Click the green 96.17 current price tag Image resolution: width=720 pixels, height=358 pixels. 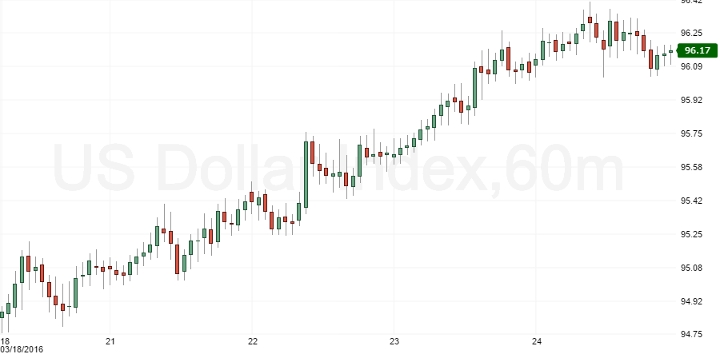tap(695, 50)
